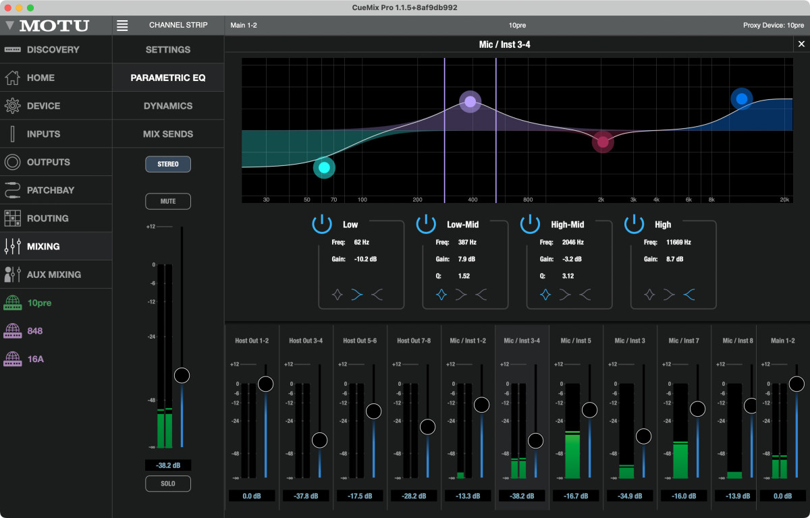Viewport: 810px width, 518px height.
Task: Toggle the STEREO link button
Action: pyautogui.click(x=168, y=164)
